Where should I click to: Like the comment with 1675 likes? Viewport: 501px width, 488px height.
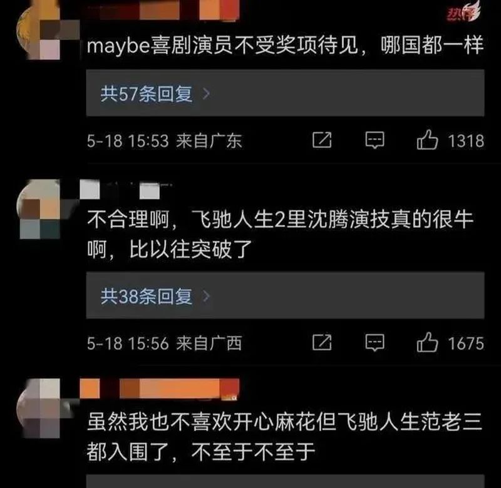(x=427, y=342)
